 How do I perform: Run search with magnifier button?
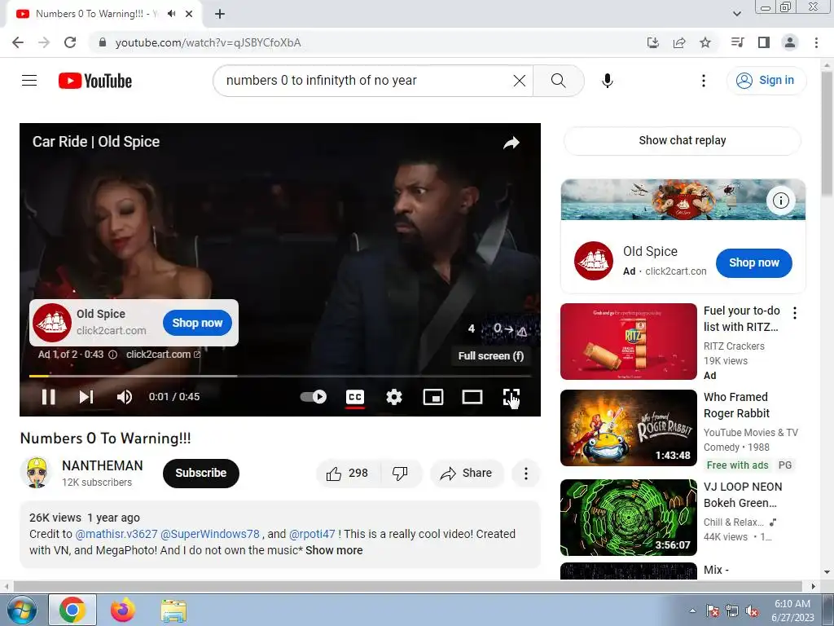pos(558,81)
